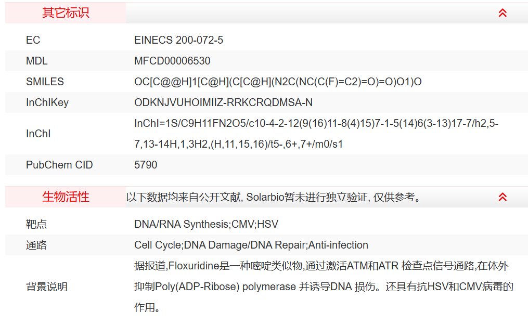
Task: Click the InChI string starting with InChI=1S
Action: pos(316,134)
